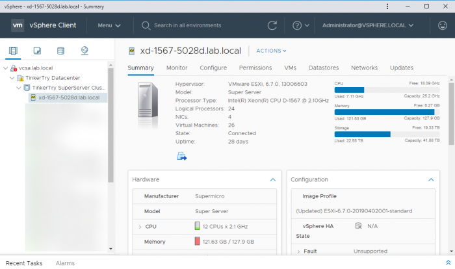The image size is (455, 269).
Task: Expand the bottom panel double-chevron
Action: (x=448, y=263)
